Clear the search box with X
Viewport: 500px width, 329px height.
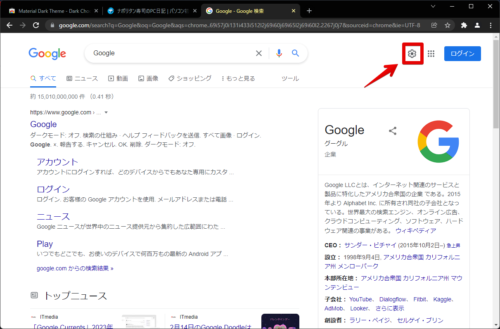(259, 53)
